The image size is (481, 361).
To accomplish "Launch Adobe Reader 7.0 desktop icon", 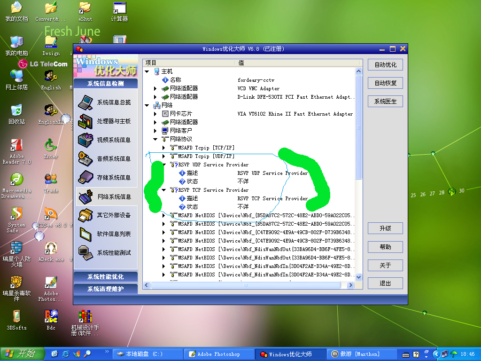I will coord(16,152).
